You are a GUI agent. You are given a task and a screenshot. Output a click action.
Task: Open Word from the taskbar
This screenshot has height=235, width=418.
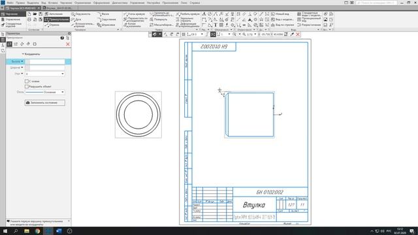[59, 231]
